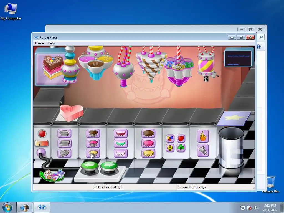Click the star delivery tray
The width and height of the screenshot is (284, 213).
click(234, 118)
